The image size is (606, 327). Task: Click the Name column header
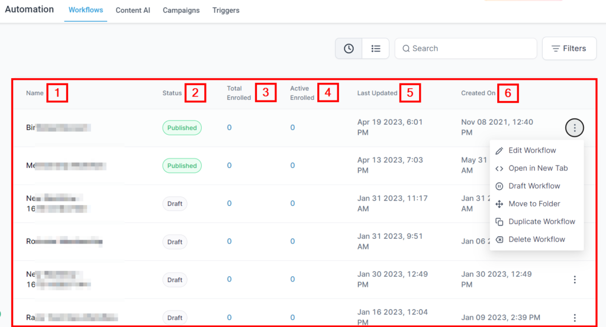point(35,93)
